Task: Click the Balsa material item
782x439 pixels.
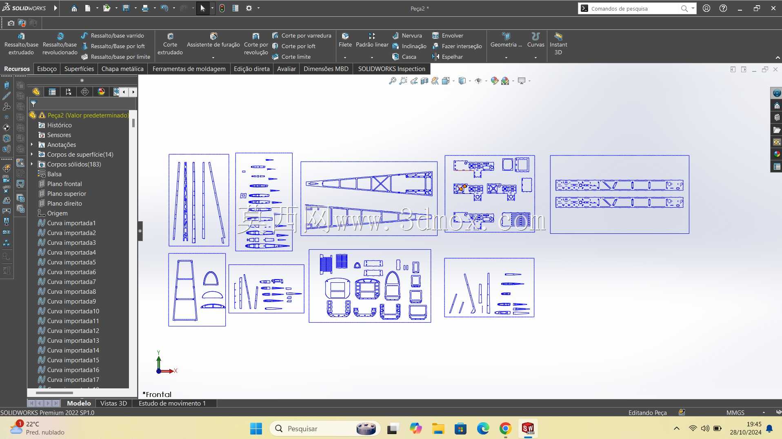Action: click(54, 174)
